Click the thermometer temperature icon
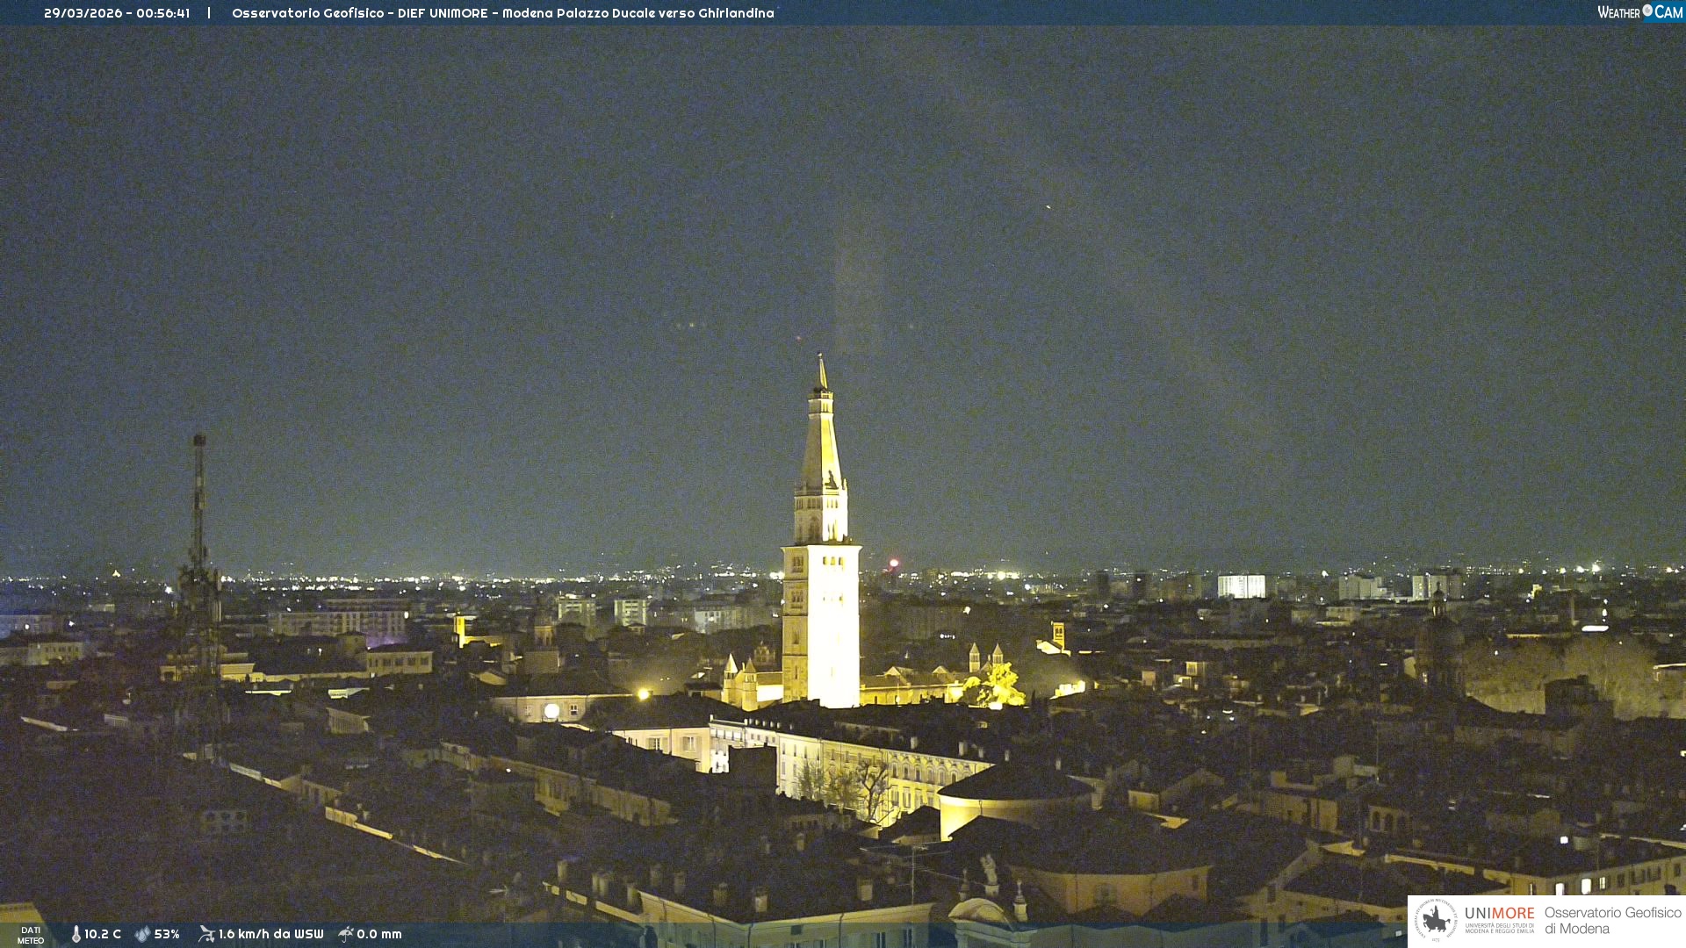The image size is (1686, 948). [76, 934]
